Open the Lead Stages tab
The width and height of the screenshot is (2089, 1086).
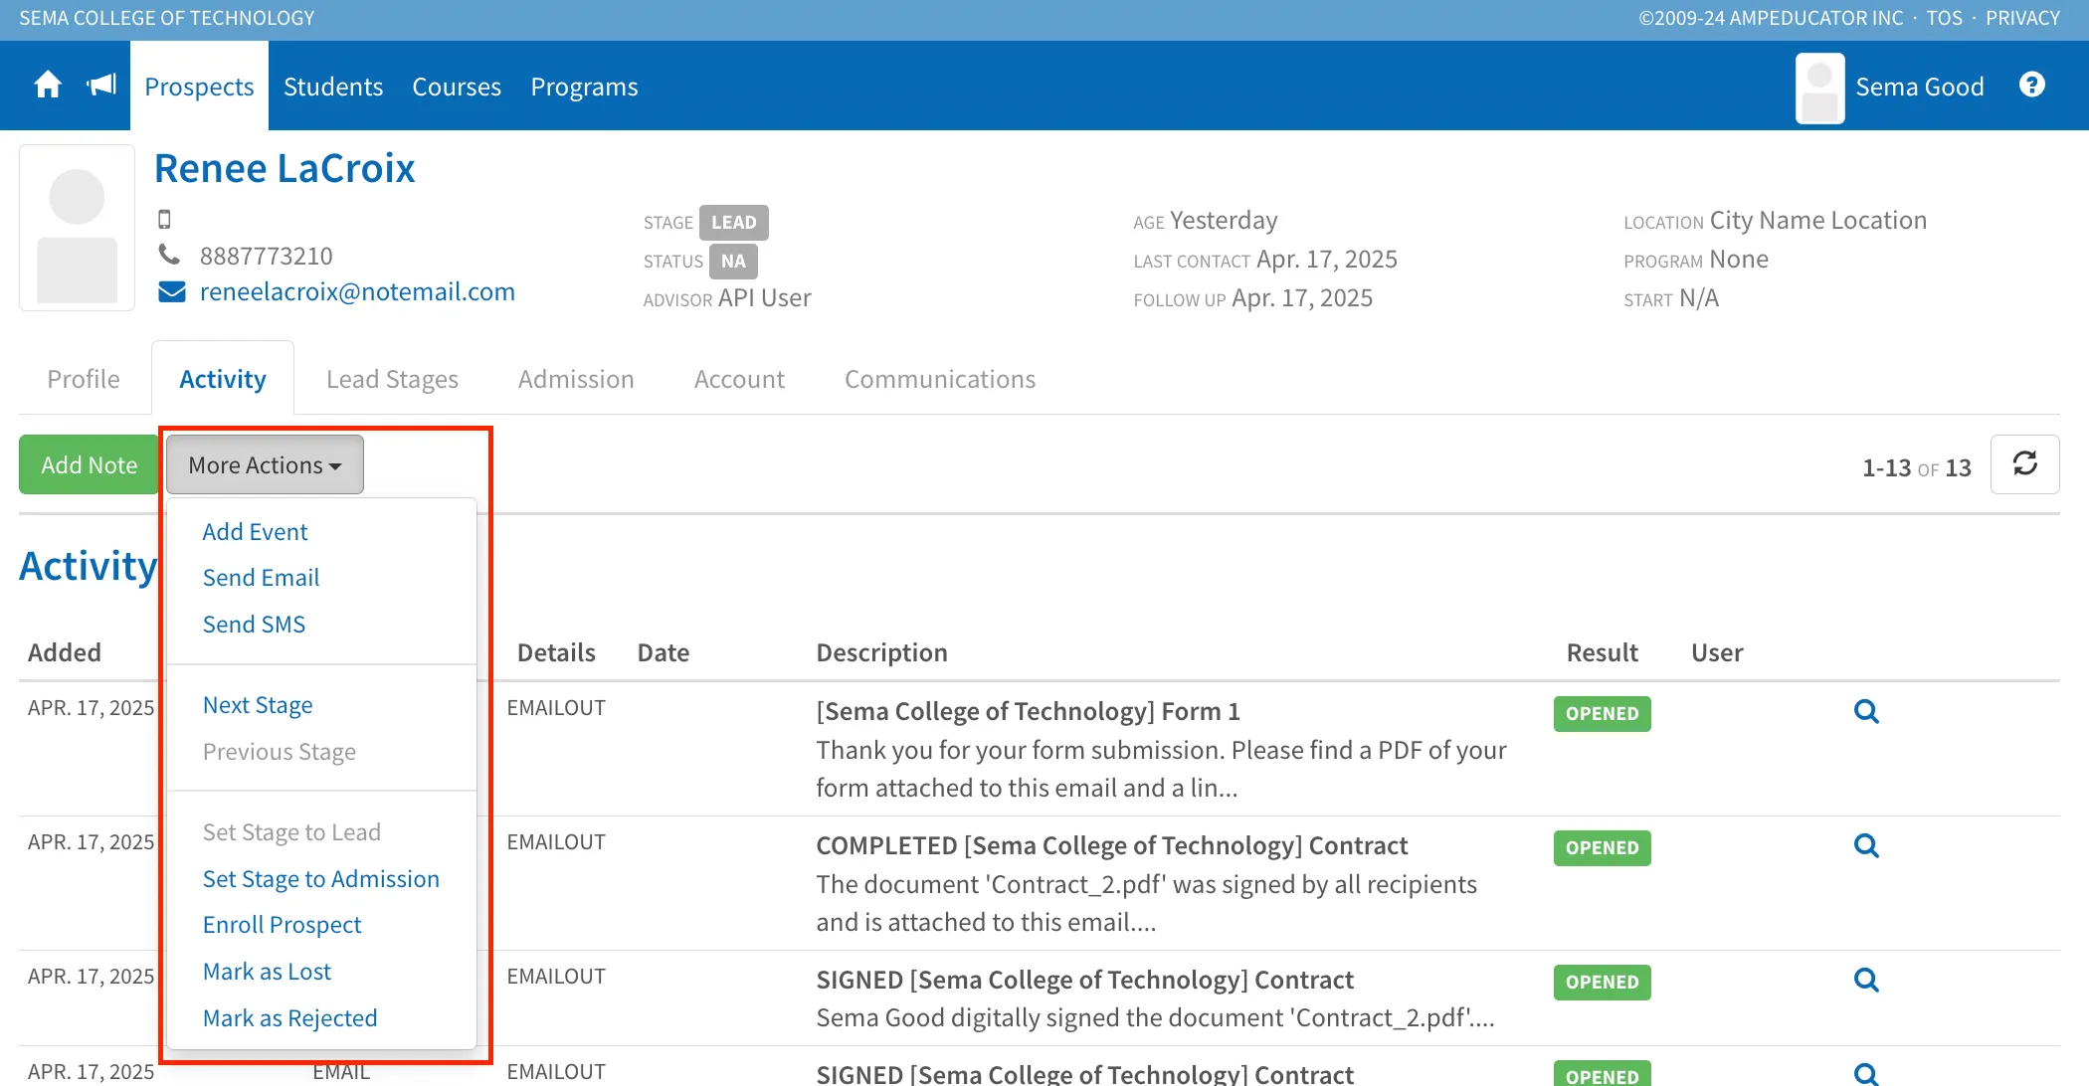[392, 379]
